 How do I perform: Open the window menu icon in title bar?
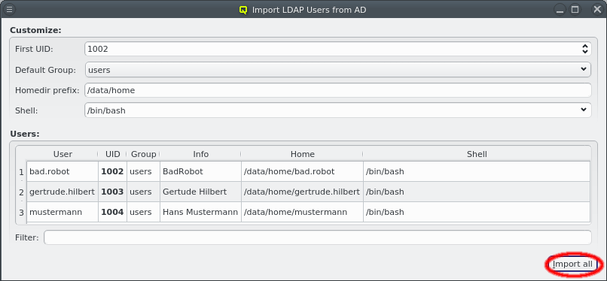(9, 9)
